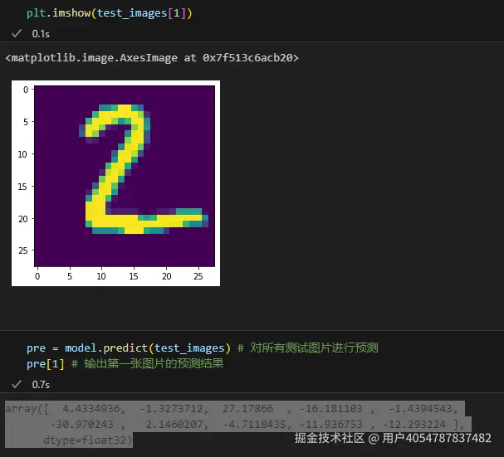The height and width of the screenshot is (457, 504).
Task: Click the value -4.7118435 in the array output
Action: [x=254, y=425]
